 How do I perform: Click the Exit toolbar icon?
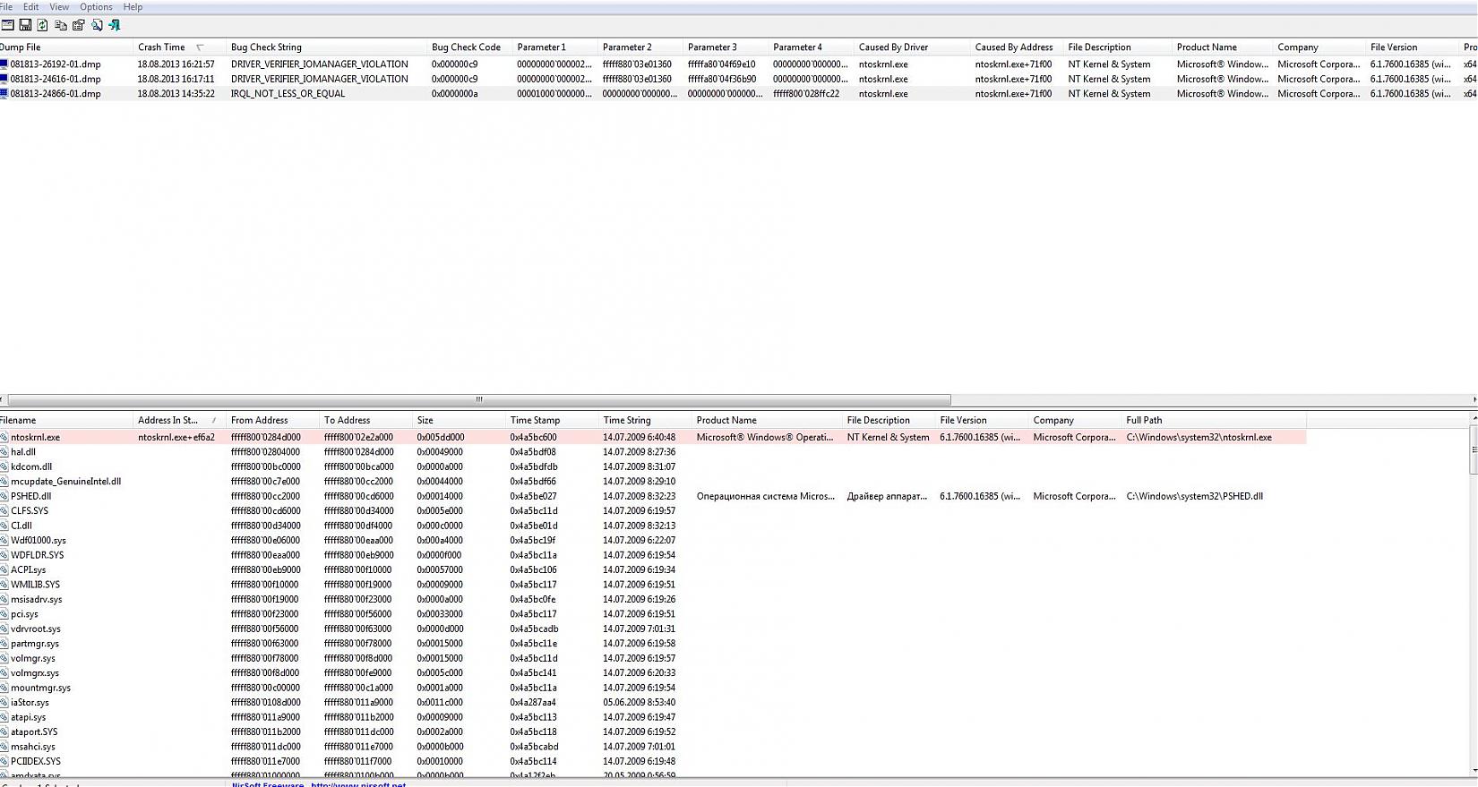coord(114,25)
